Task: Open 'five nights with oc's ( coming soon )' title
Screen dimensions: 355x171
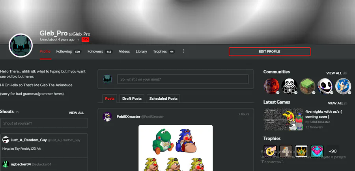Action: pos(323,114)
